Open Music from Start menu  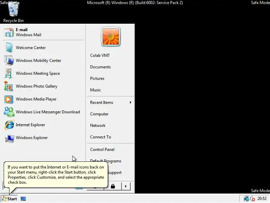point(96,90)
